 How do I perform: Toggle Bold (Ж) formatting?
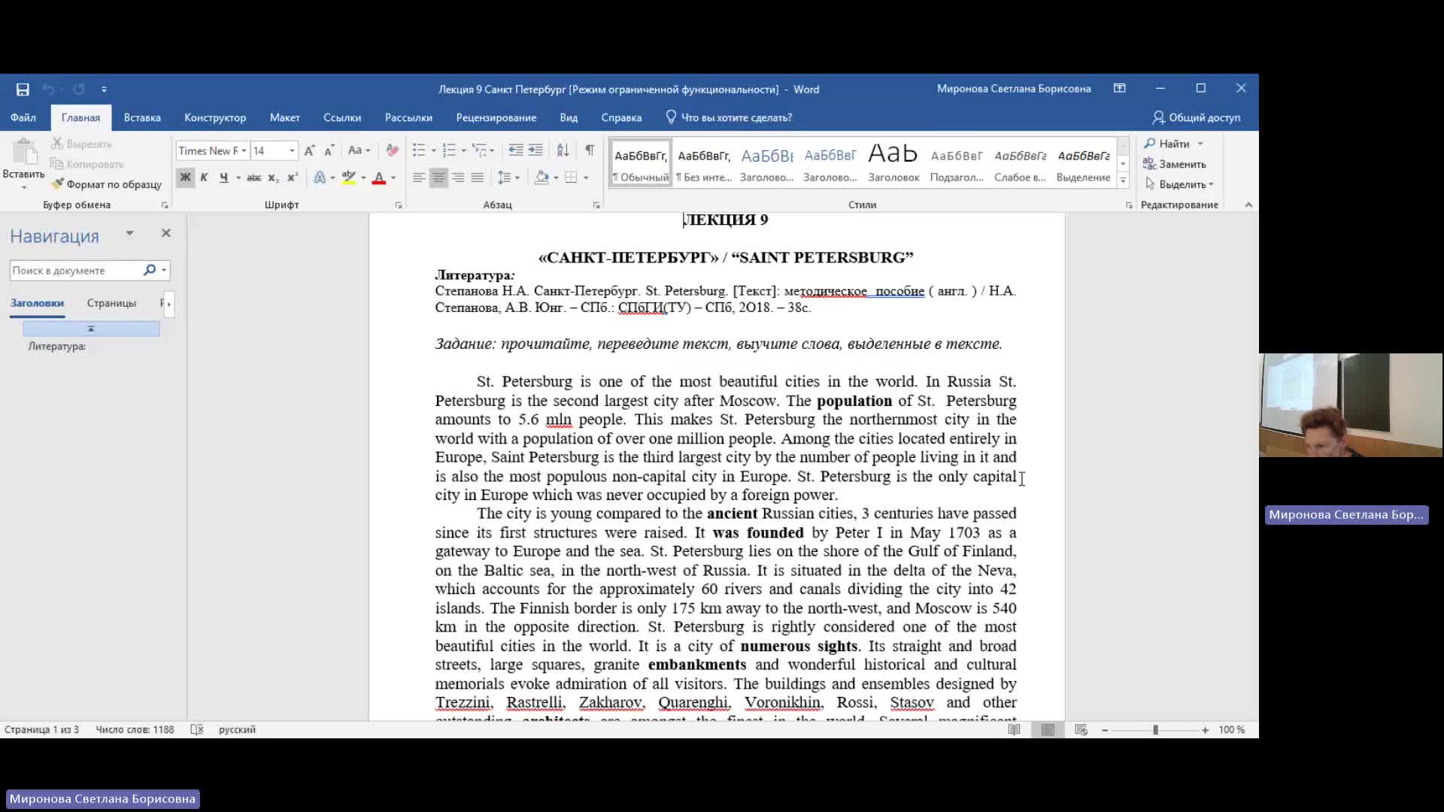185,177
